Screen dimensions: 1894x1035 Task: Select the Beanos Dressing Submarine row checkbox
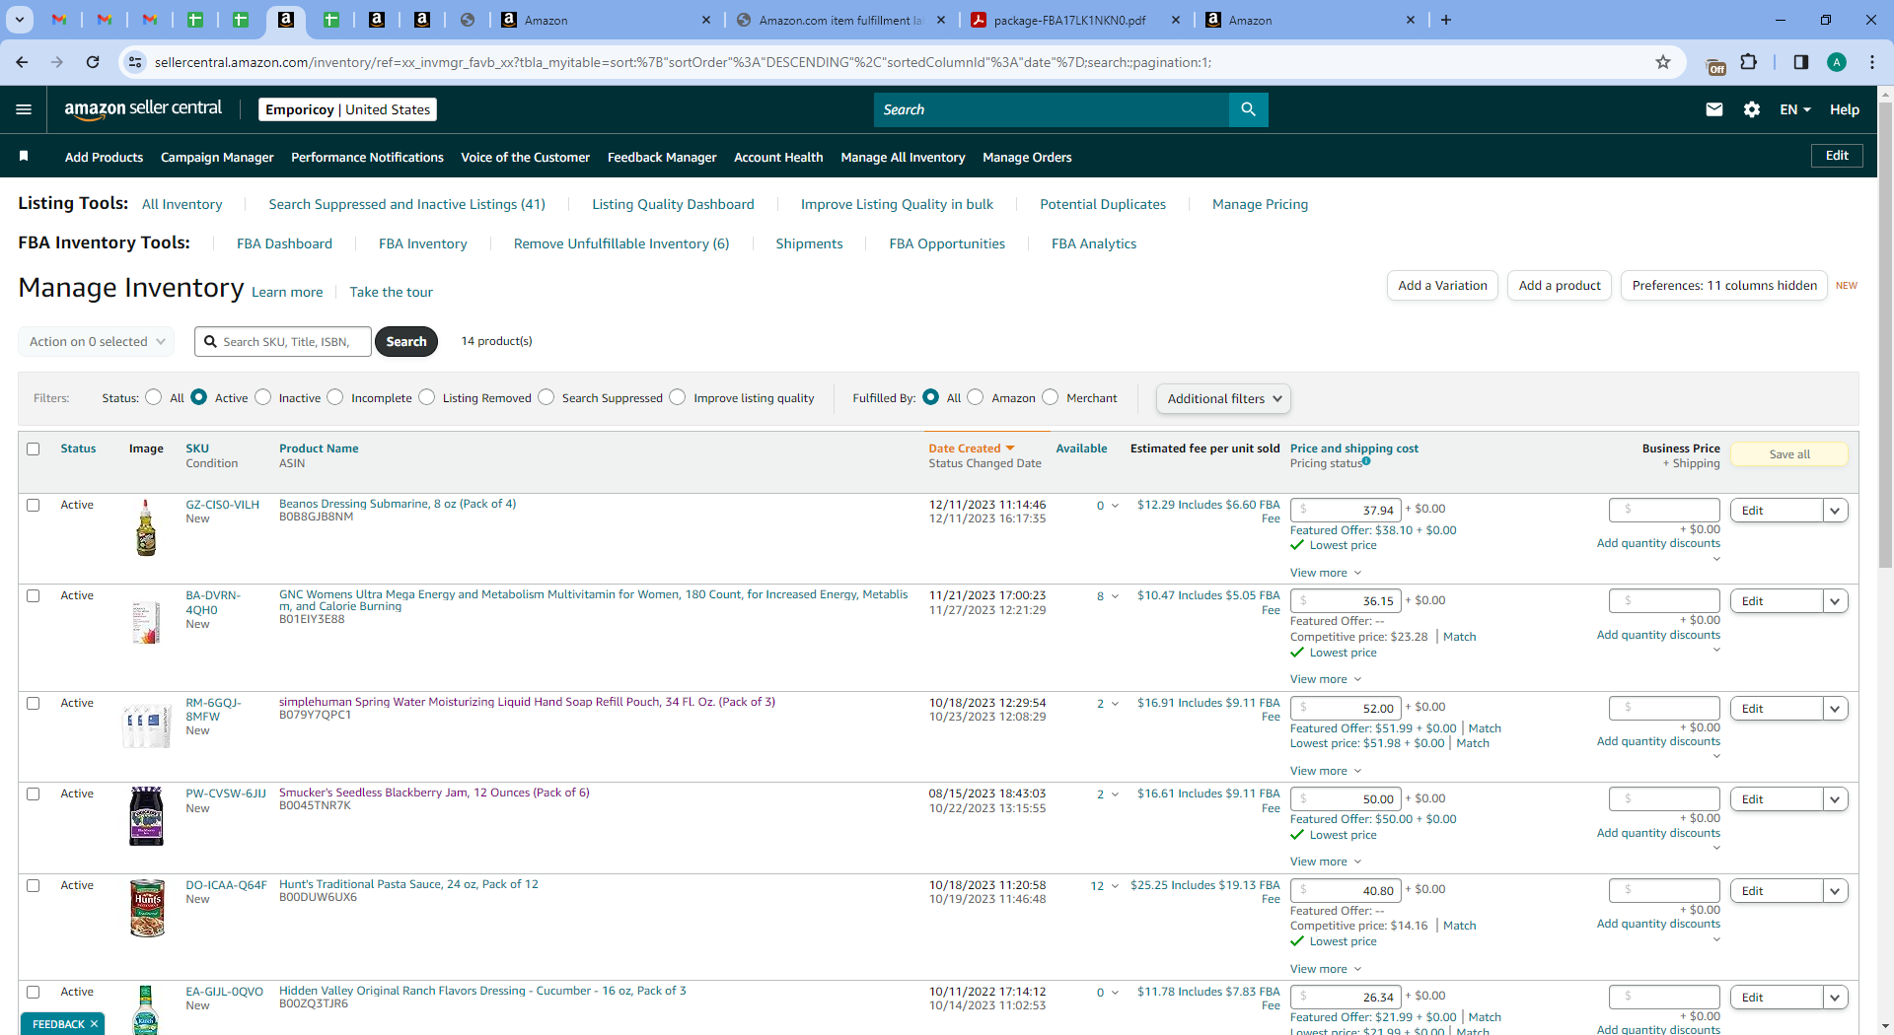pyautogui.click(x=33, y=505)
